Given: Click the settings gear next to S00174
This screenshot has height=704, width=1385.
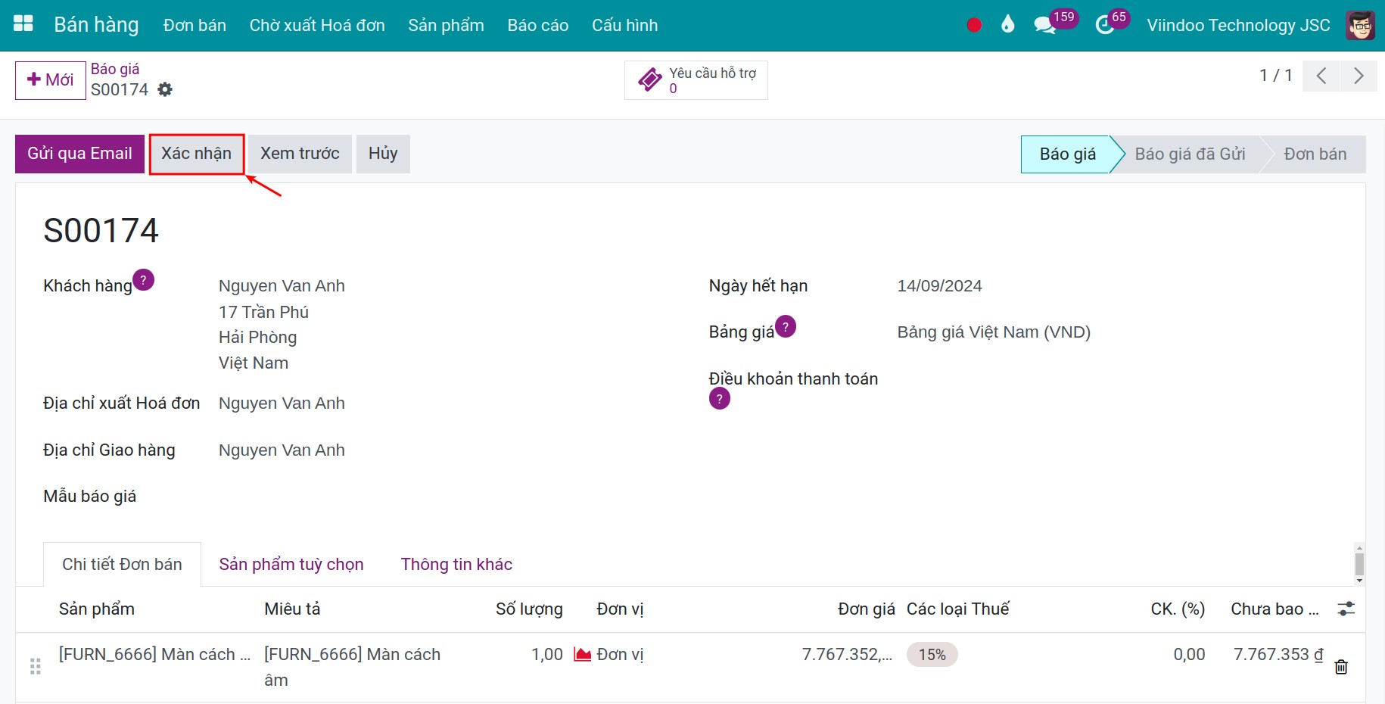Looking at the screenshot, I should pyautogui.click(x=165, y=89).
